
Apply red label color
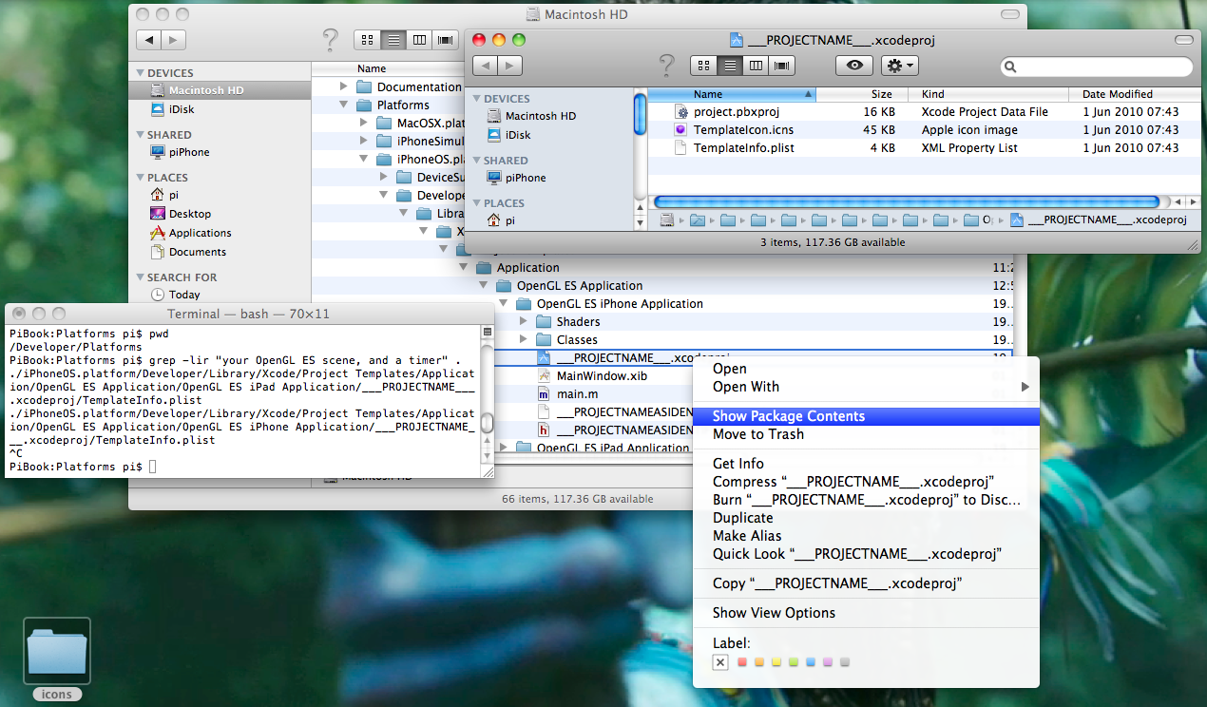[x=743, y=662]
